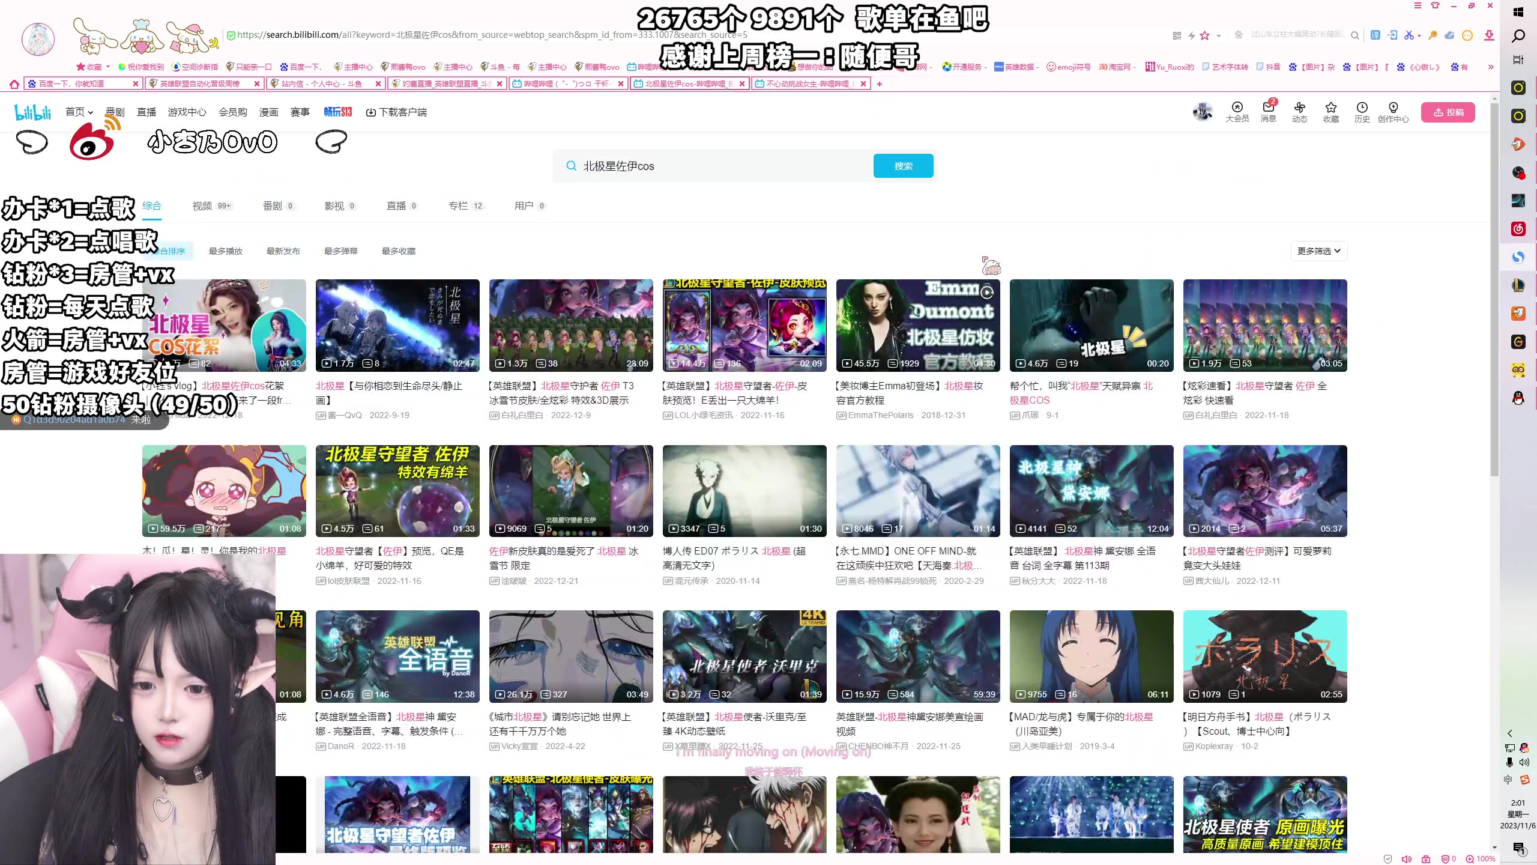This screenshot has height=865, width=1537.
Task: Open QQ penguin taskbar icon
Action: click(1518, 398)
